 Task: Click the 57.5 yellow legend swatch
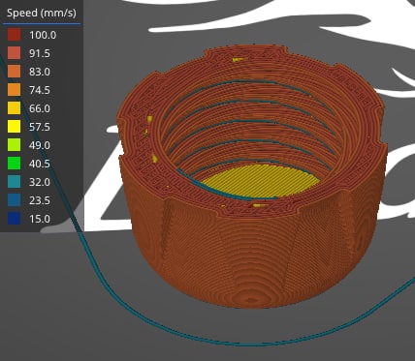[15, 127]
